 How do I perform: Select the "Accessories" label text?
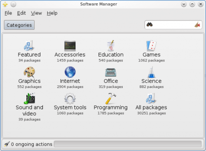tap(70, 54)
